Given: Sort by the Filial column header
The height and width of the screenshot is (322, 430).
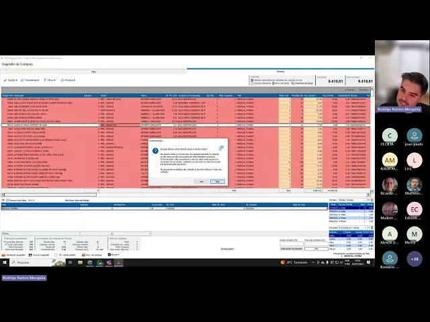Looking at the screenshot, I should pos(257,95).
